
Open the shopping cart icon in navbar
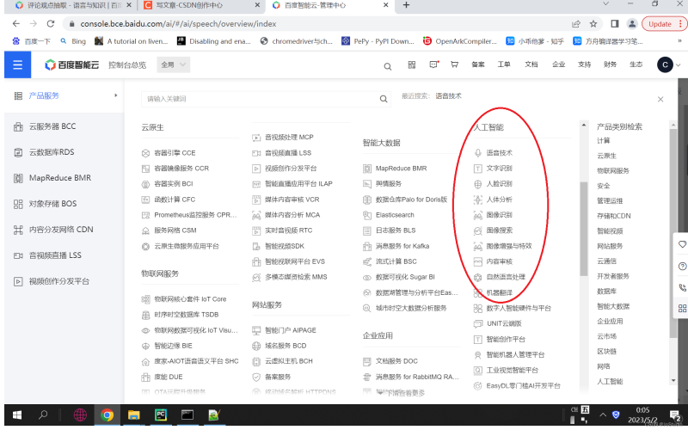click(454, 64)
